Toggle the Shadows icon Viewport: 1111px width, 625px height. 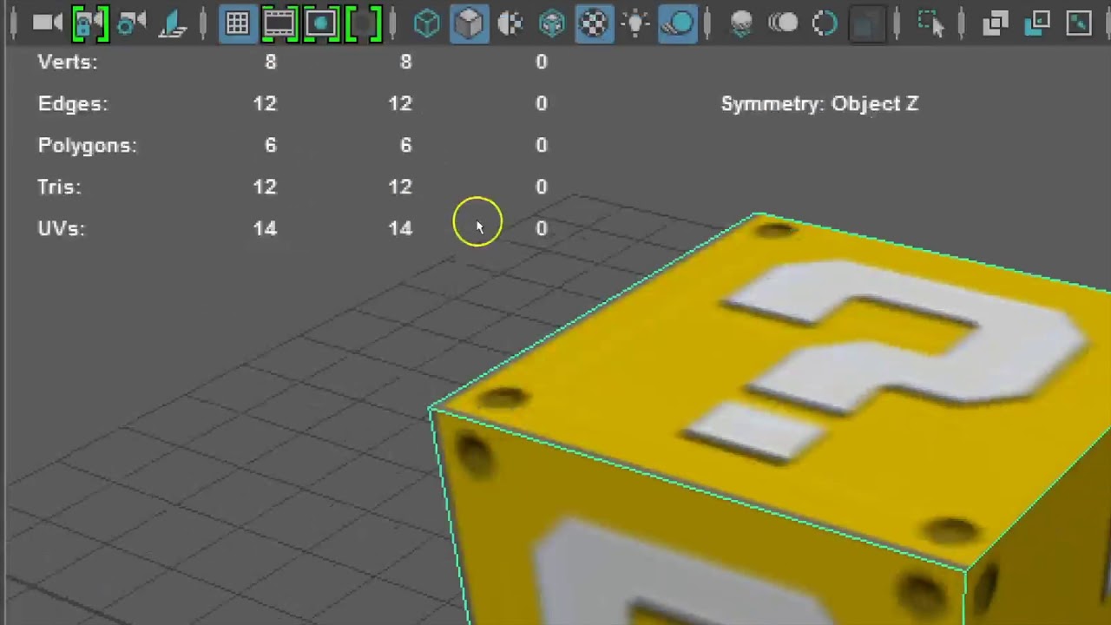678,23
